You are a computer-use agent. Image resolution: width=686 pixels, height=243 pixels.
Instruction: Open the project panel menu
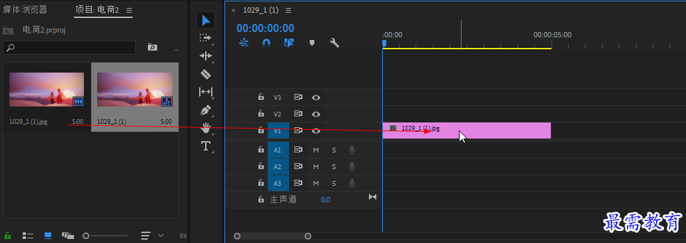(x=129, y=10)
